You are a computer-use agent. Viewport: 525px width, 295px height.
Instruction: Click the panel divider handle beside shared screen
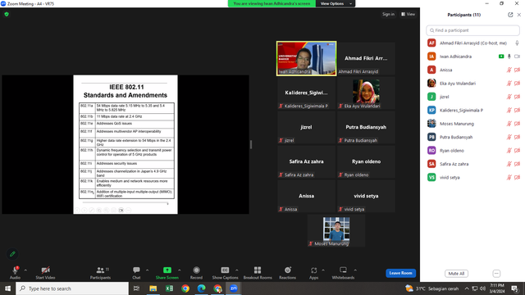(x=251, y=144)
